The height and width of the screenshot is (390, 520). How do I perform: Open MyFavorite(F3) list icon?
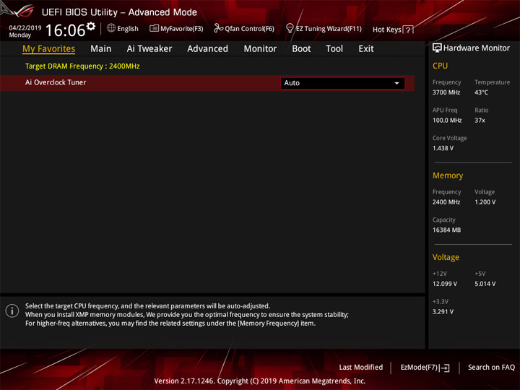point(154,28)
